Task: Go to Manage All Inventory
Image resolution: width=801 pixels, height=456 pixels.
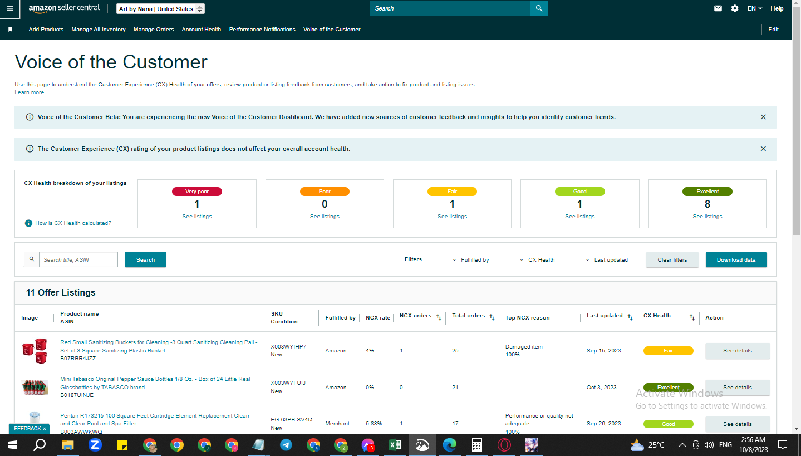Action: [x=99, y=30]
